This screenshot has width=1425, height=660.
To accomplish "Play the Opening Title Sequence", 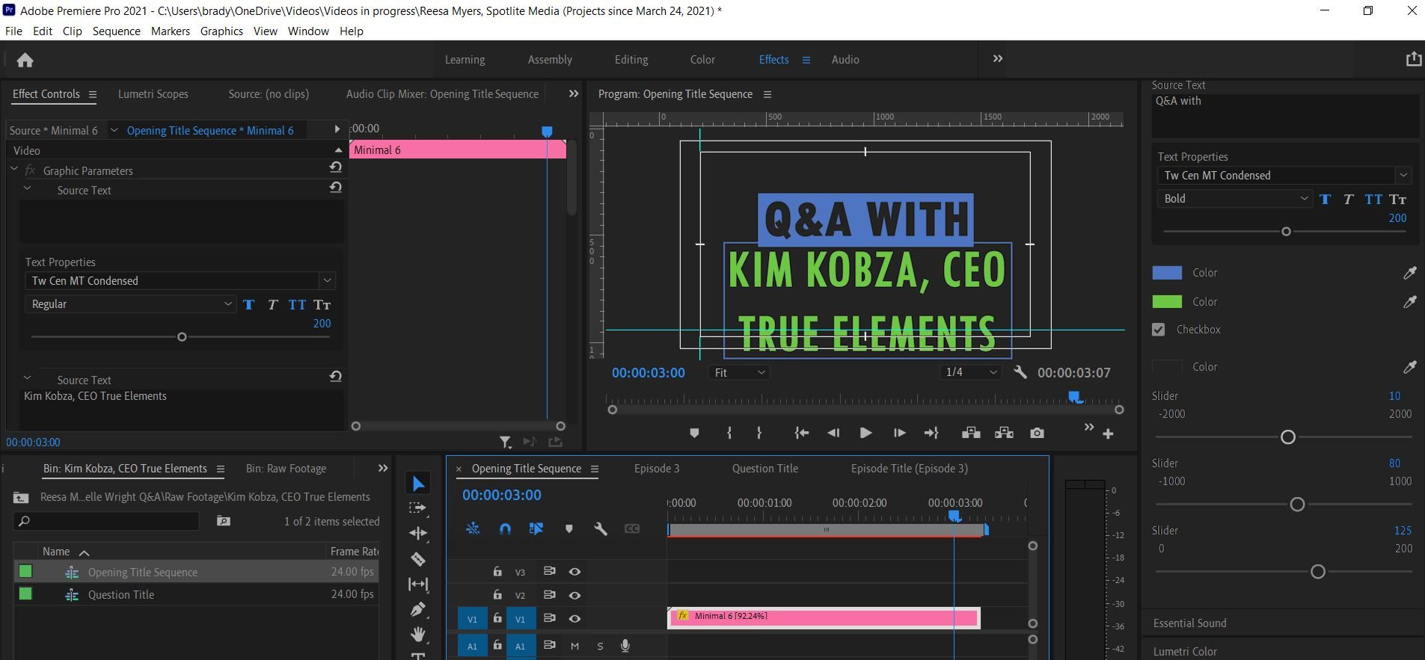I will (x=865, y=434).
